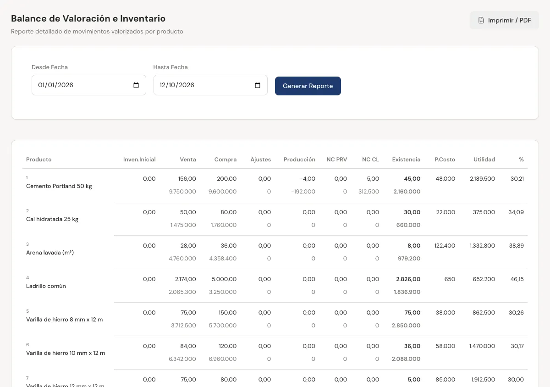The width and height of the screenshot is (550, 387).
Task: Click Arena lavada sales amount 4.760.000
Action: (182, 259)
